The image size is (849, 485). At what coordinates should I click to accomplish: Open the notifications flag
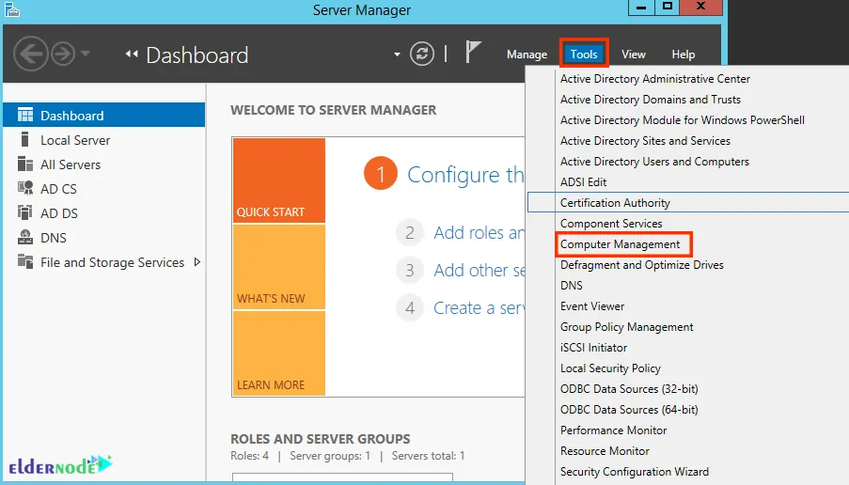473,53
